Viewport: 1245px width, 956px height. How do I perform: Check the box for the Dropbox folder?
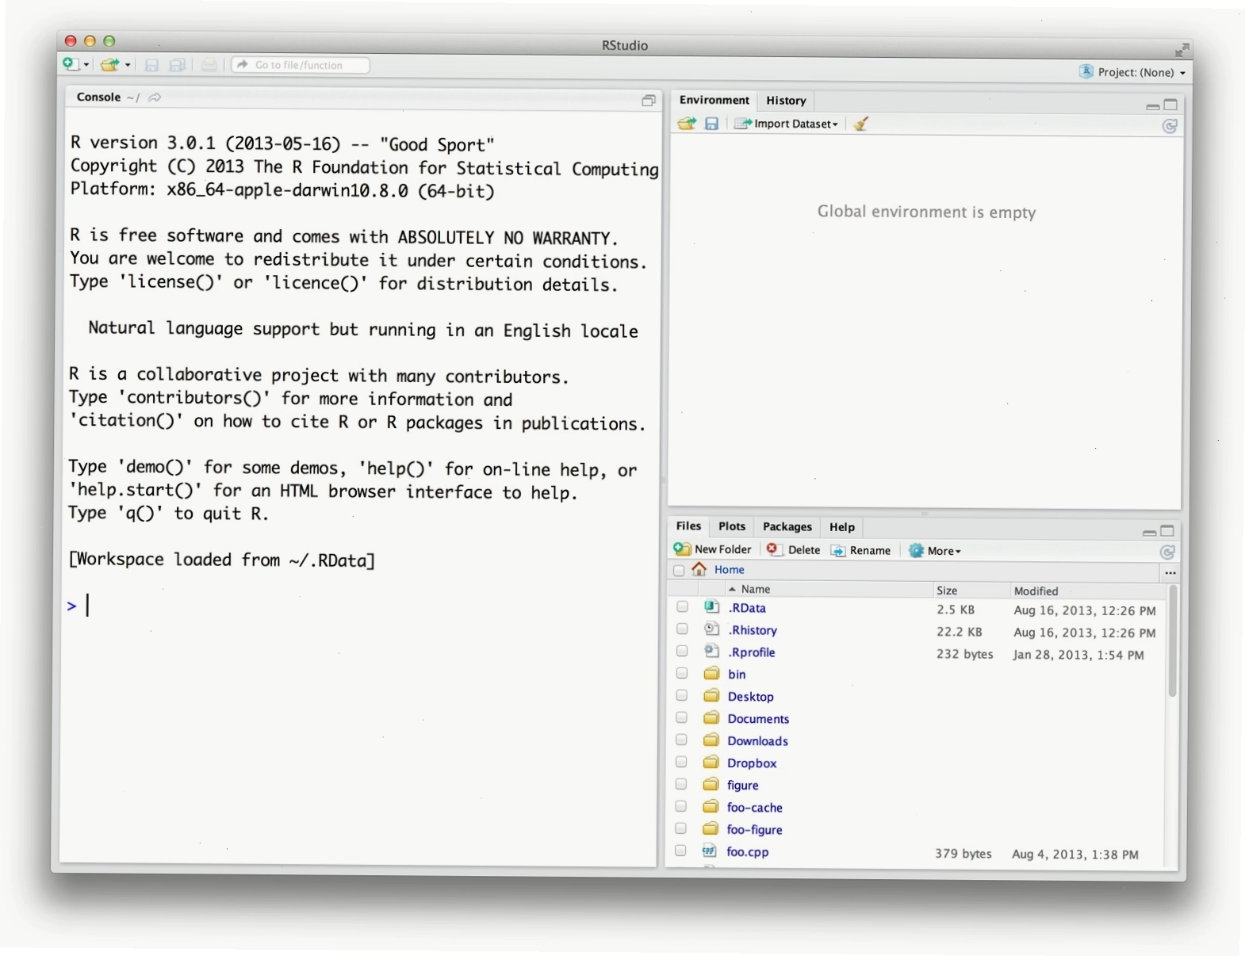click(681, 763)
